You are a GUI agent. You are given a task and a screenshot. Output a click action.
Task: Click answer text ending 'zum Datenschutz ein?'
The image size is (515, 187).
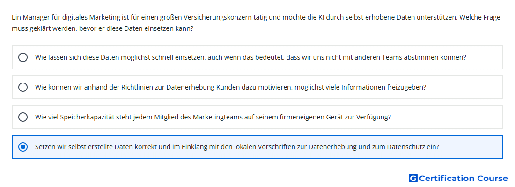[237, 147]
